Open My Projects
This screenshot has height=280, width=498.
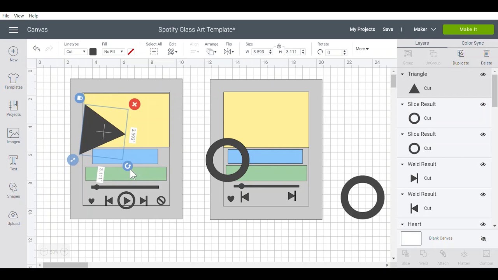point(362,30)
